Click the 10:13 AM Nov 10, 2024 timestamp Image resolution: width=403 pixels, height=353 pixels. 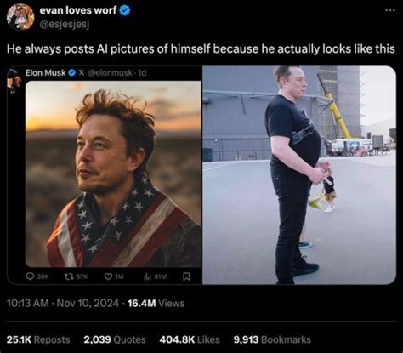(63, 304)
